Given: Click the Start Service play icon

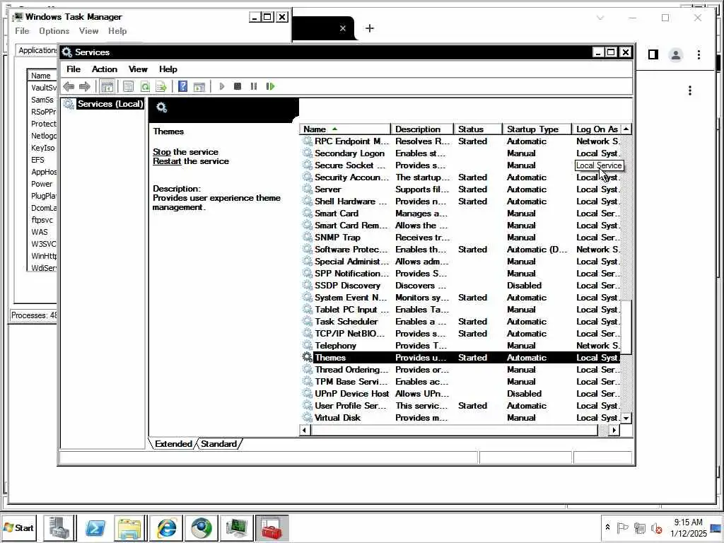Looking at the screenshot, I should (x=221, y=86).
